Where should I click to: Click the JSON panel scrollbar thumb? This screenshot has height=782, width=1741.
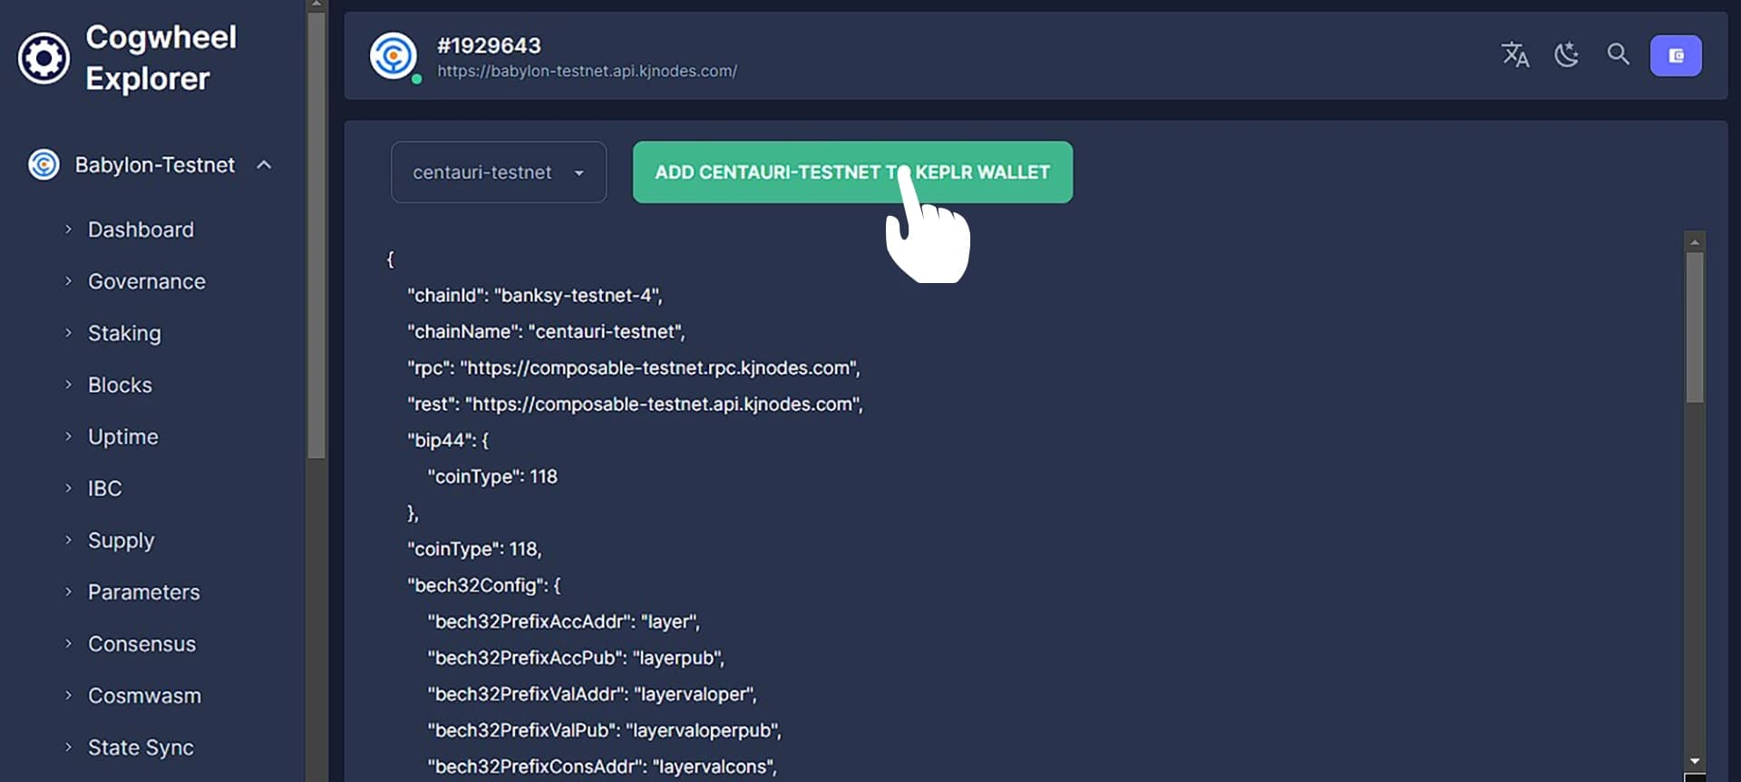pos(1694,327)
